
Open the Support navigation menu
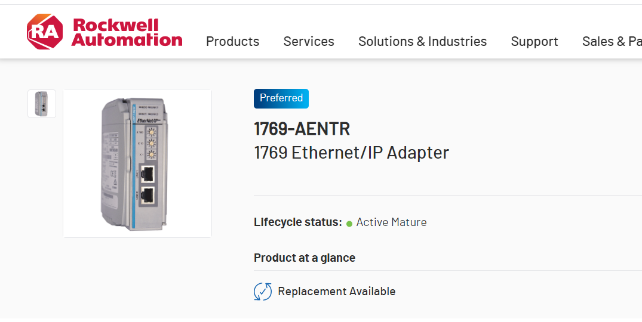point(535,41)
